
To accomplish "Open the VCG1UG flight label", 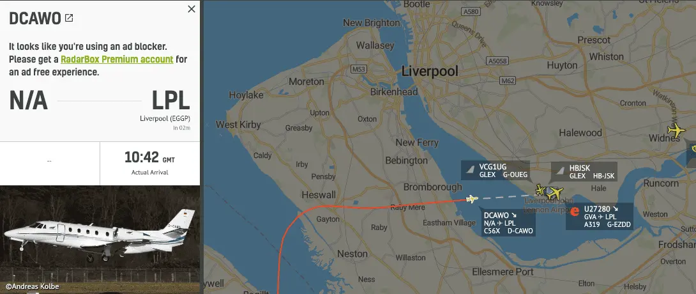I will [496, 171].
